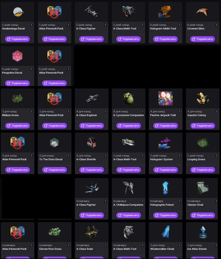
Task: Connect the Hologram: System reward
Action: click(166, 170)
